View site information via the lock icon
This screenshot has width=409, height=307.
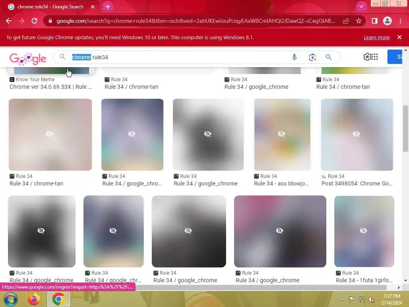tap(50, 21)
